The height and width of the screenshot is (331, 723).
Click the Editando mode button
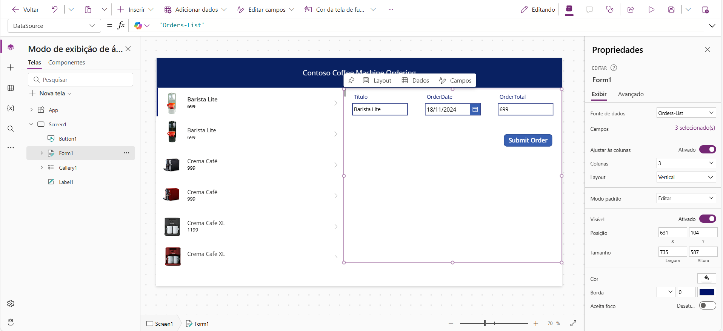pos(538,9)
